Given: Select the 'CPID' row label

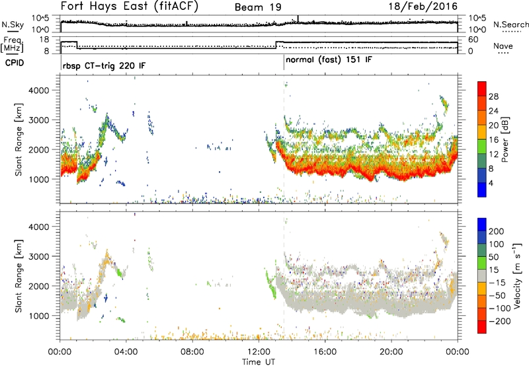Looking at the screenshot, I should pos(15,63).
